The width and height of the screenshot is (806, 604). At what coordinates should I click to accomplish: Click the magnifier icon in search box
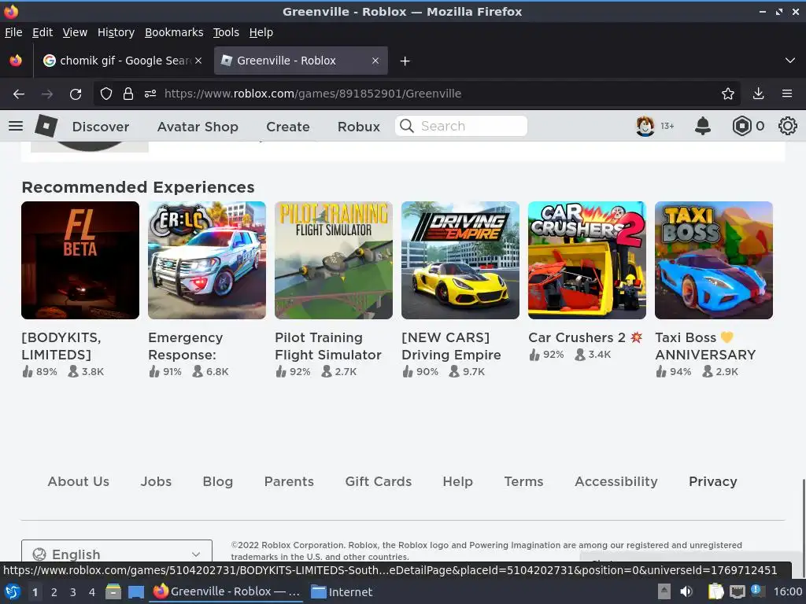[x=407, y=126]
